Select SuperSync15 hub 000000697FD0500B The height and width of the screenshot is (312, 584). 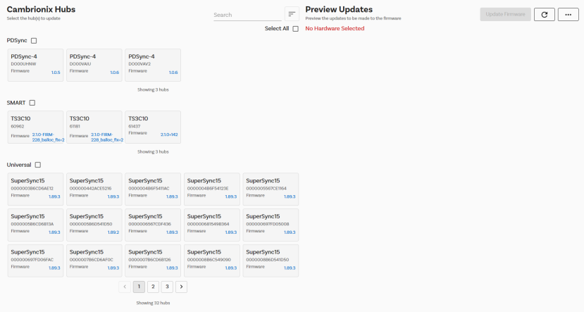pos(271,225)
